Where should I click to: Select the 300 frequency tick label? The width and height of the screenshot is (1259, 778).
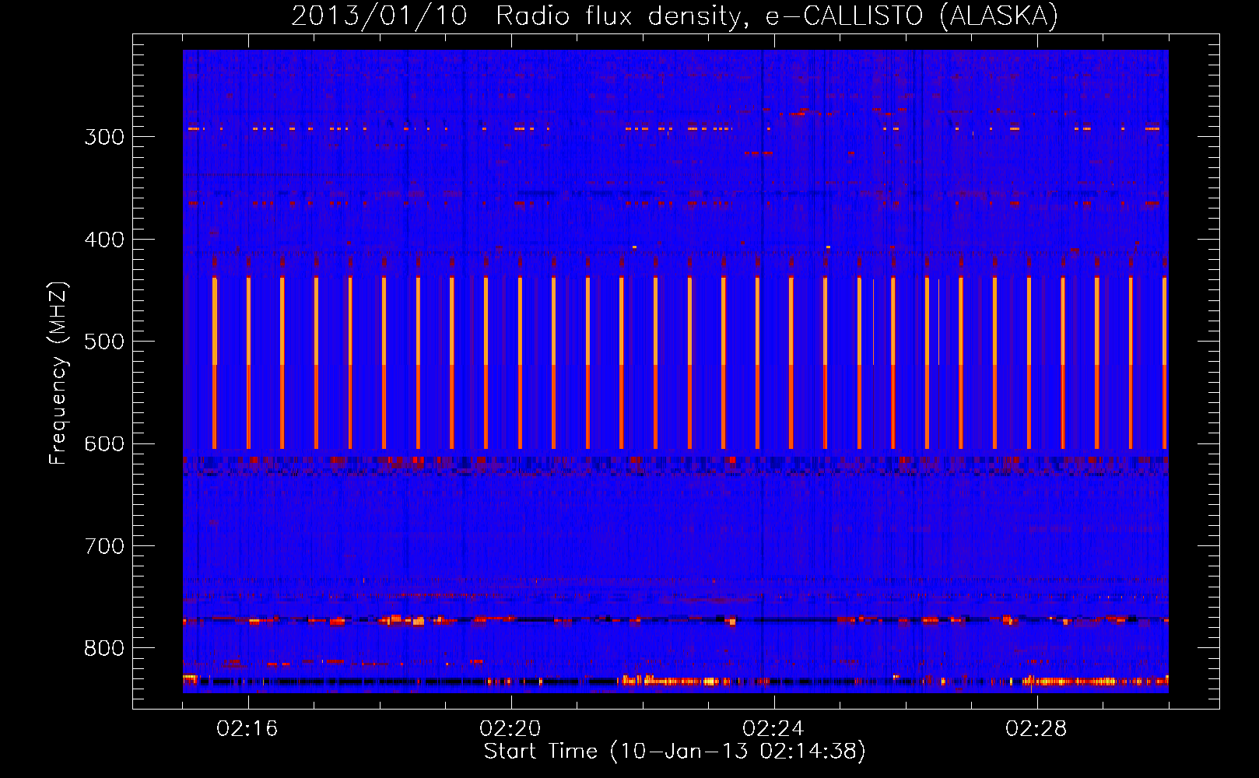point(104,137)
